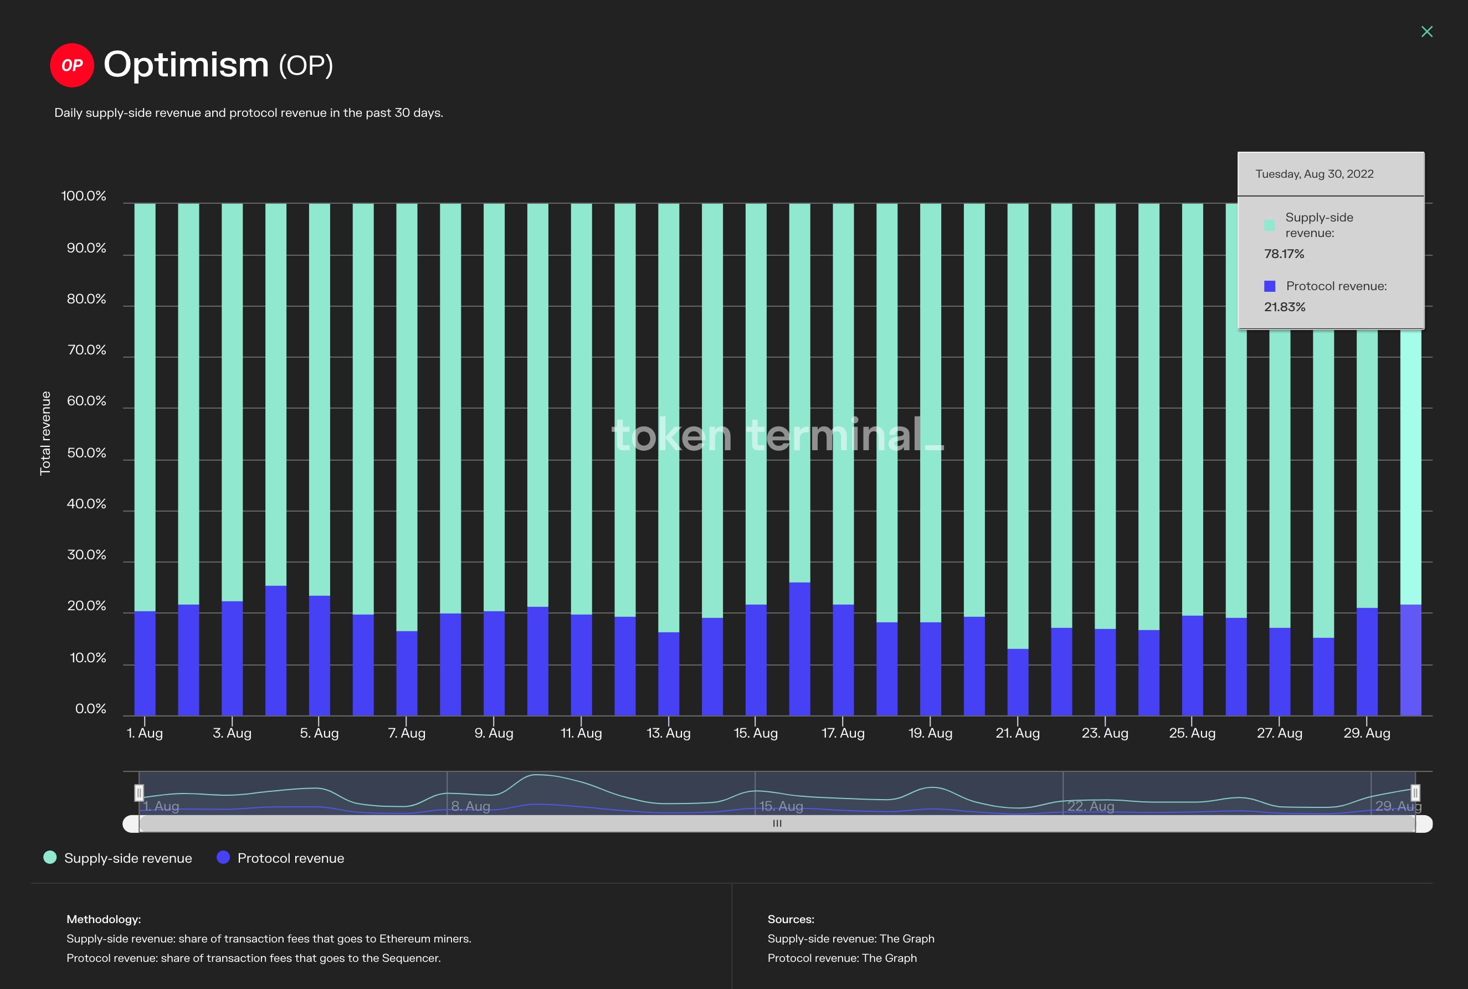The height and width of the screenshot is (989, 1468).
Task: Click right range navigator handle
Action: pyautogui.click(x=1415, y=792)
